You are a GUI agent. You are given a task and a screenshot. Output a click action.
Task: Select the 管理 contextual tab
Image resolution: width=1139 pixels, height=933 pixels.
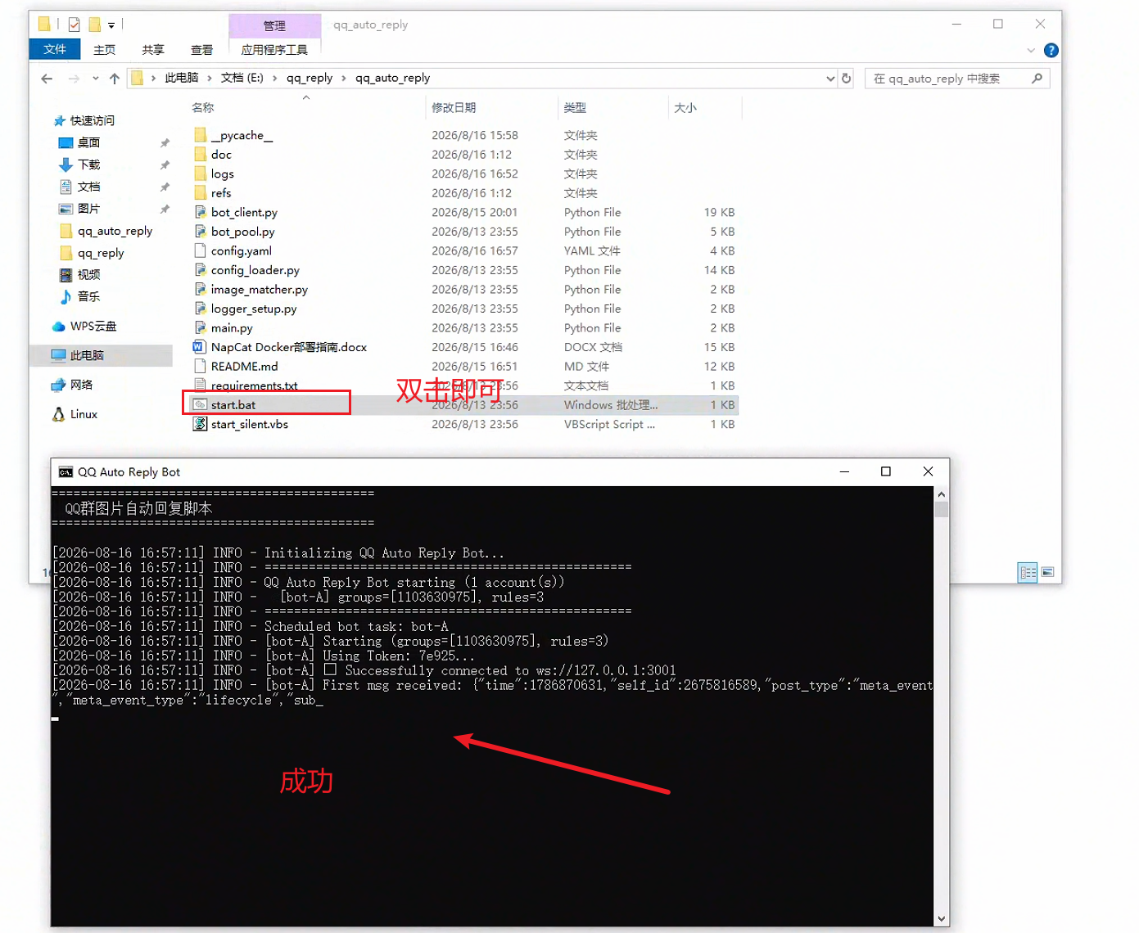click(274, 25)
